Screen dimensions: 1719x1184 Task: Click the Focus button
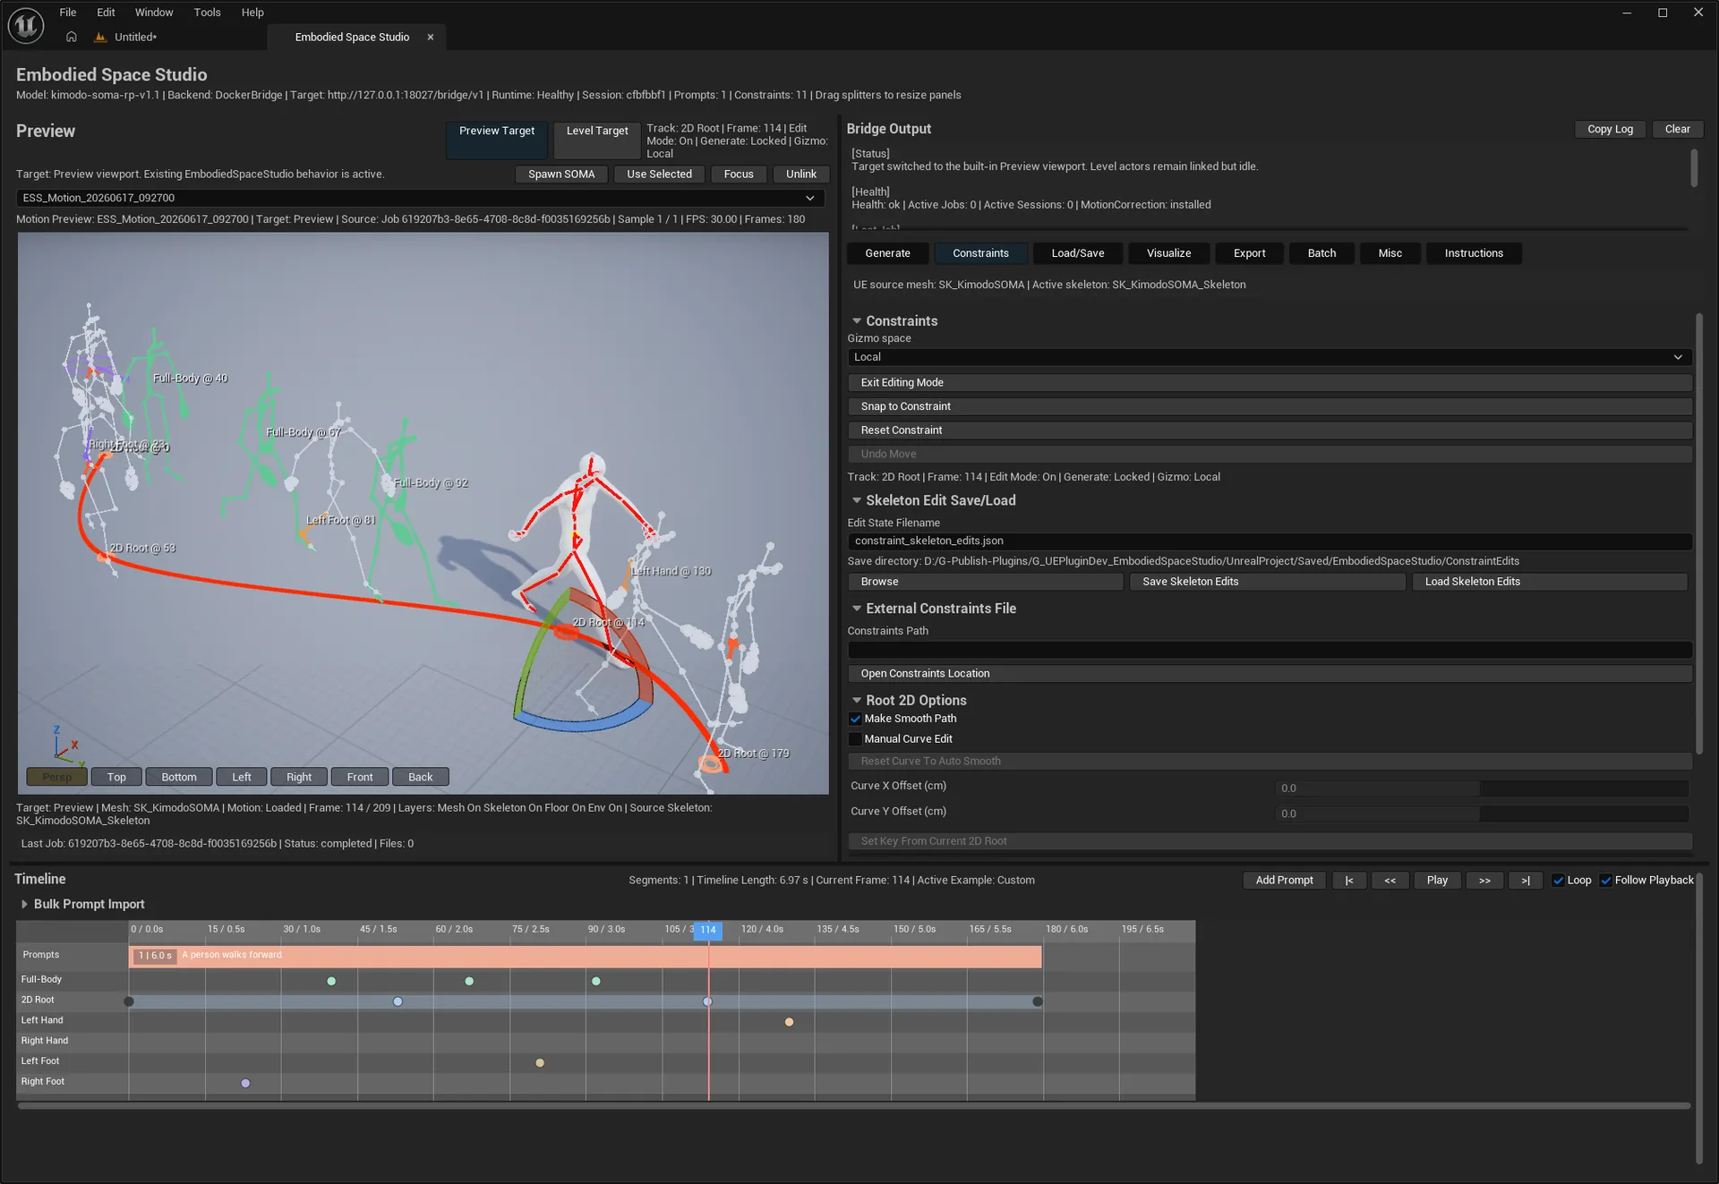[739, 175]
